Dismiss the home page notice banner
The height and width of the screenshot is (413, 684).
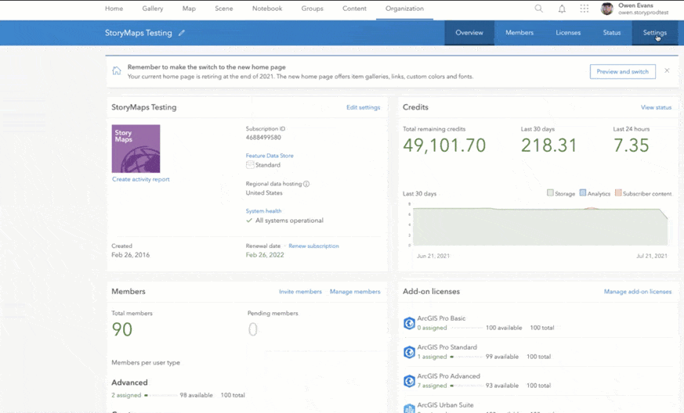[667, 70]
